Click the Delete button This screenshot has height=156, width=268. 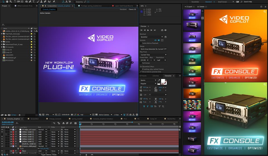(x=202, y=7)
